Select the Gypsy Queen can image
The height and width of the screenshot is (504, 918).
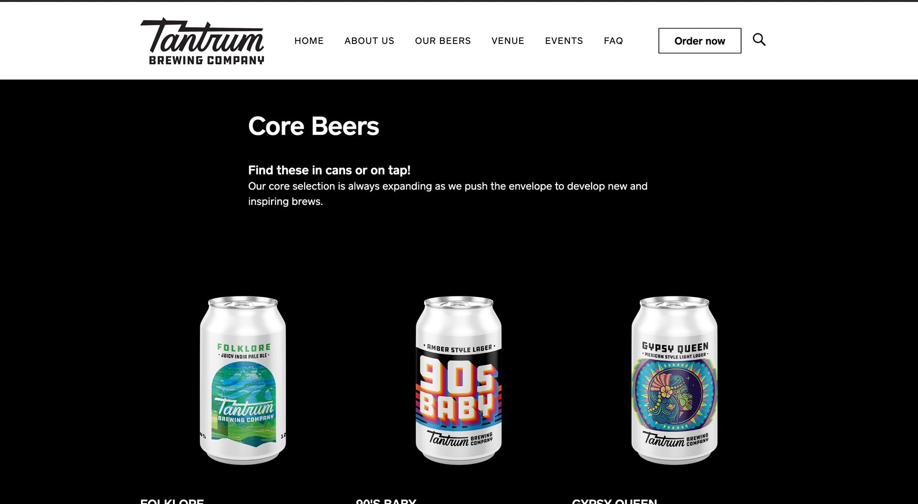coord(674,380)
